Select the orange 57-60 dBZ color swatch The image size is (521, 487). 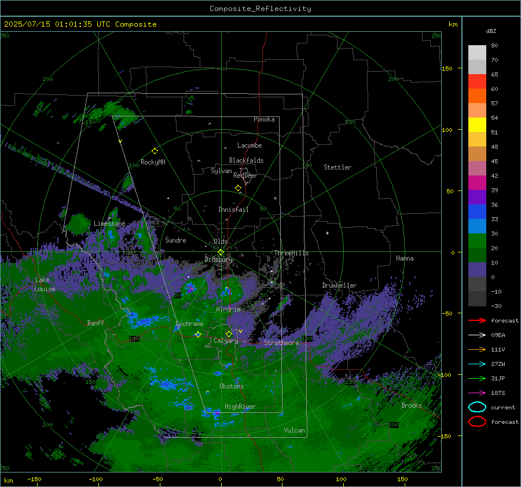pos(477,96)
